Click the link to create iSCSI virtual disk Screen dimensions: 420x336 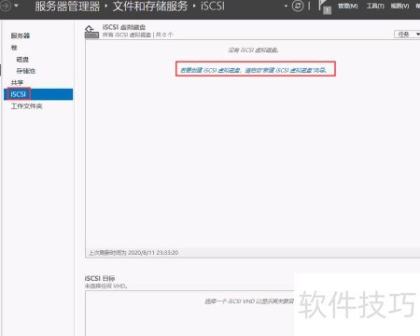click(253, 70)
